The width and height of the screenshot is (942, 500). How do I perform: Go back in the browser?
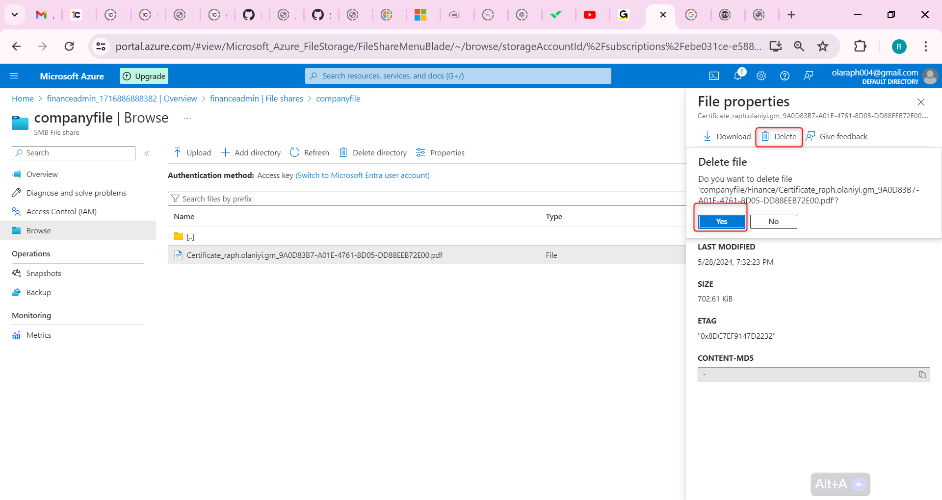(16, 46)
